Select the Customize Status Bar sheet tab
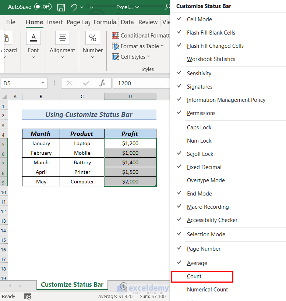The width and height of the screenshot is (286, 301). pyautogui.click(x=72, y=285)
